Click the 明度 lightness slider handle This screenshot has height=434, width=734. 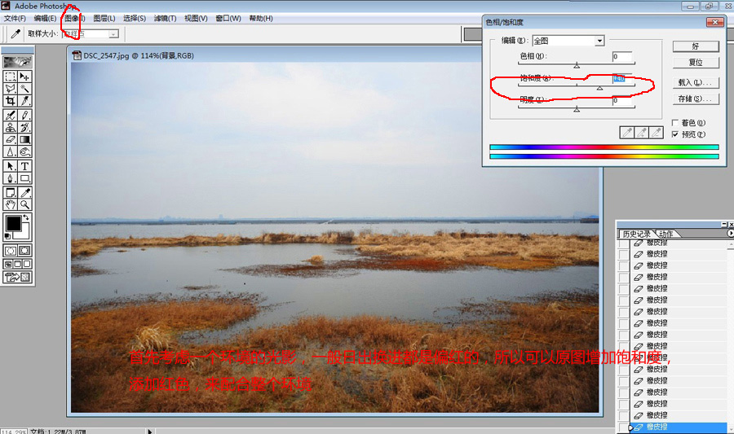tap(577, 109)
